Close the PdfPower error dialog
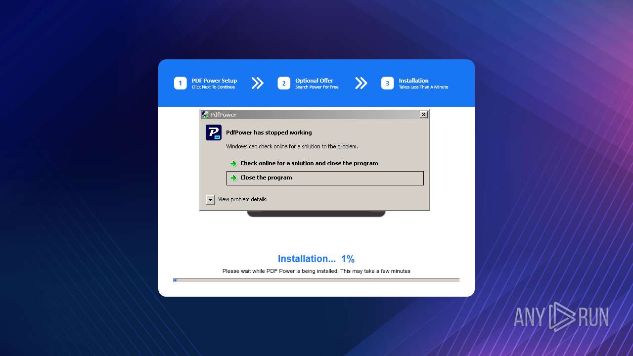Screen dimensions: 633x356 [x=423, y=114]
